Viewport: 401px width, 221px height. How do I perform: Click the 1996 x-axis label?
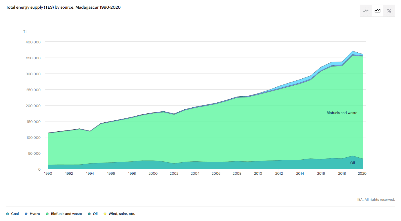pos(111,174)
